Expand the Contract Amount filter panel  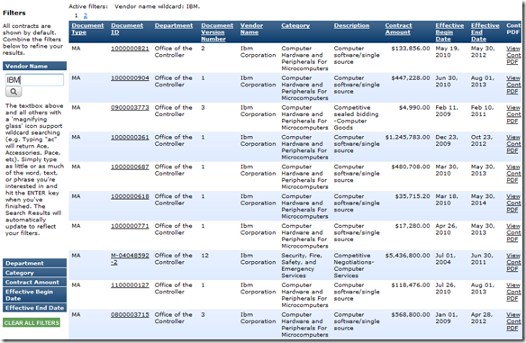tap(34, 282)
